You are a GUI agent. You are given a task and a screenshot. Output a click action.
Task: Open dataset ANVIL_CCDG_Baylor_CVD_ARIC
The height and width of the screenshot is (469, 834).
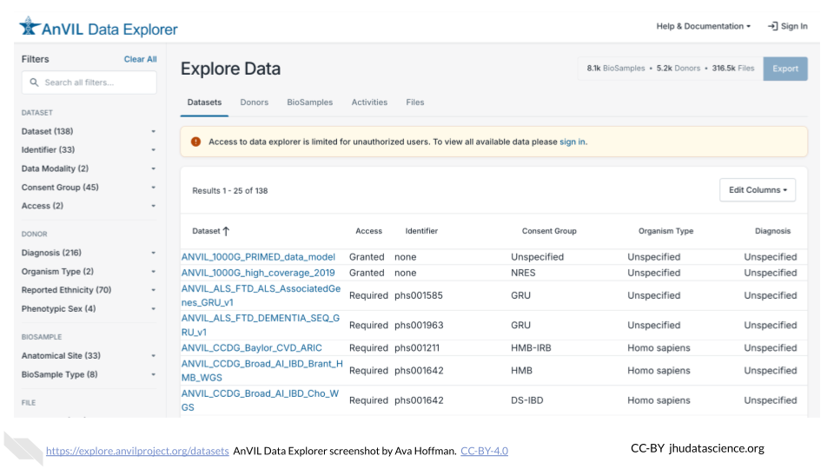coord(252,347)
